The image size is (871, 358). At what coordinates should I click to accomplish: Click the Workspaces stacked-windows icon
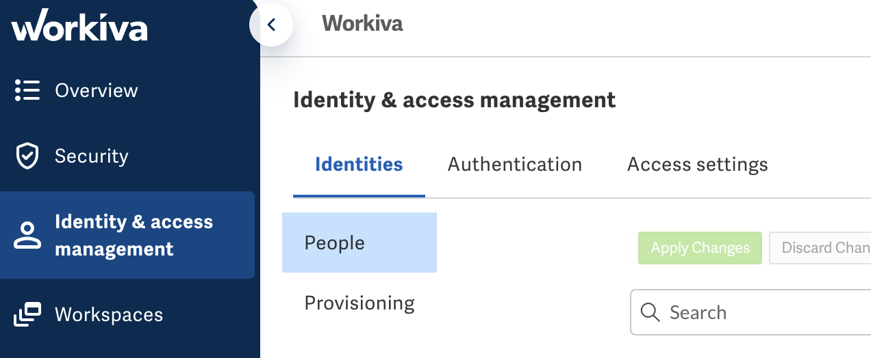pyautogui.click(x=27, y=314)
